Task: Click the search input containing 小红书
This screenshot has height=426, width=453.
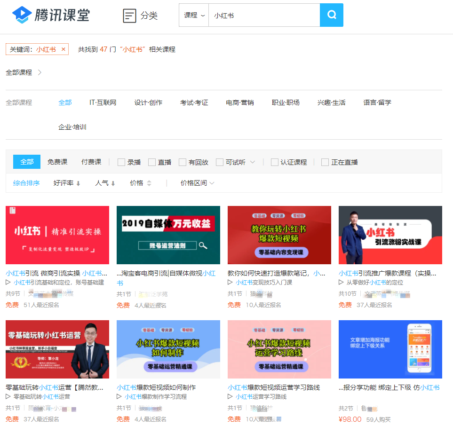Action: coord(264,16)
